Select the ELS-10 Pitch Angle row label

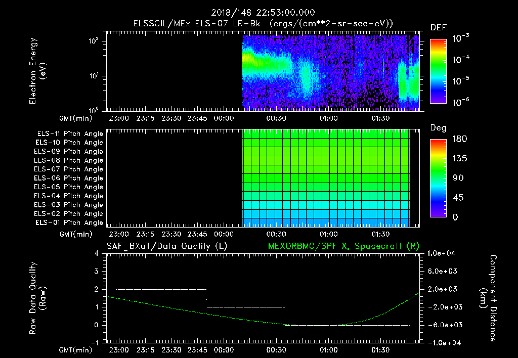(x=69, y=143)
